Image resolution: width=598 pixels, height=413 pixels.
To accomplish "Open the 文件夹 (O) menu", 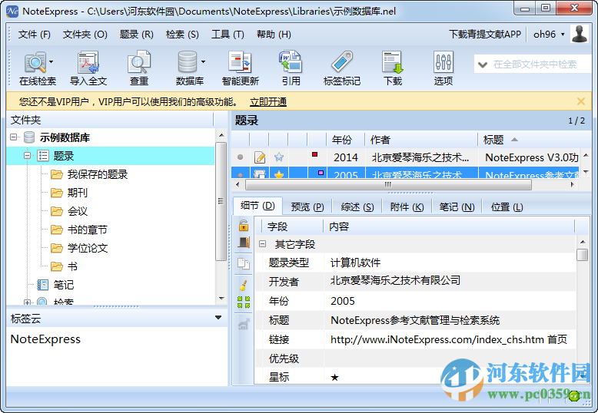I will (x=85, y=35).
